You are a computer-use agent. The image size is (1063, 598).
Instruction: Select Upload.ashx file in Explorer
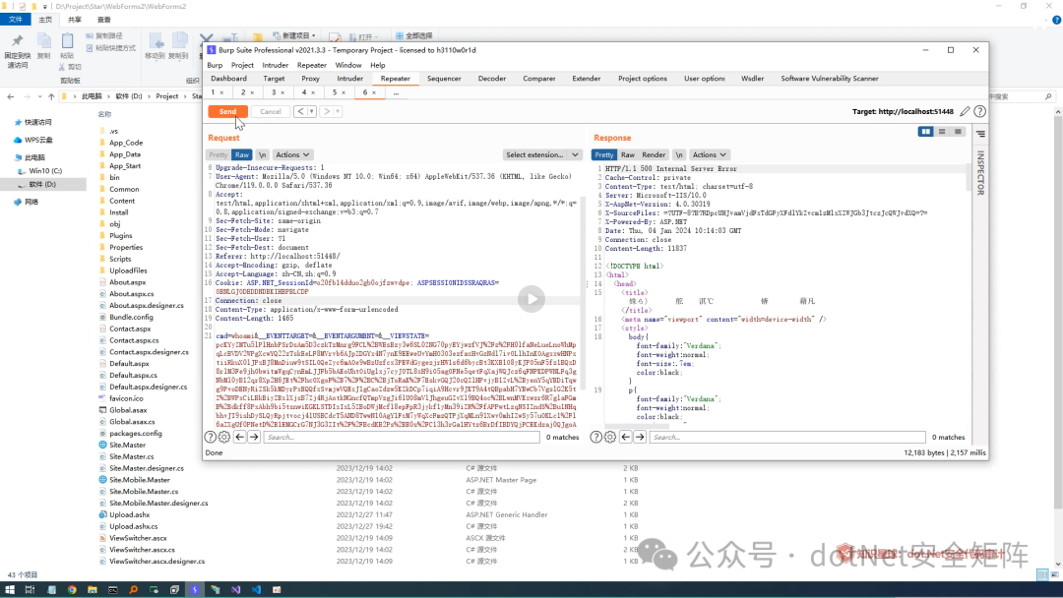[130, 514]
